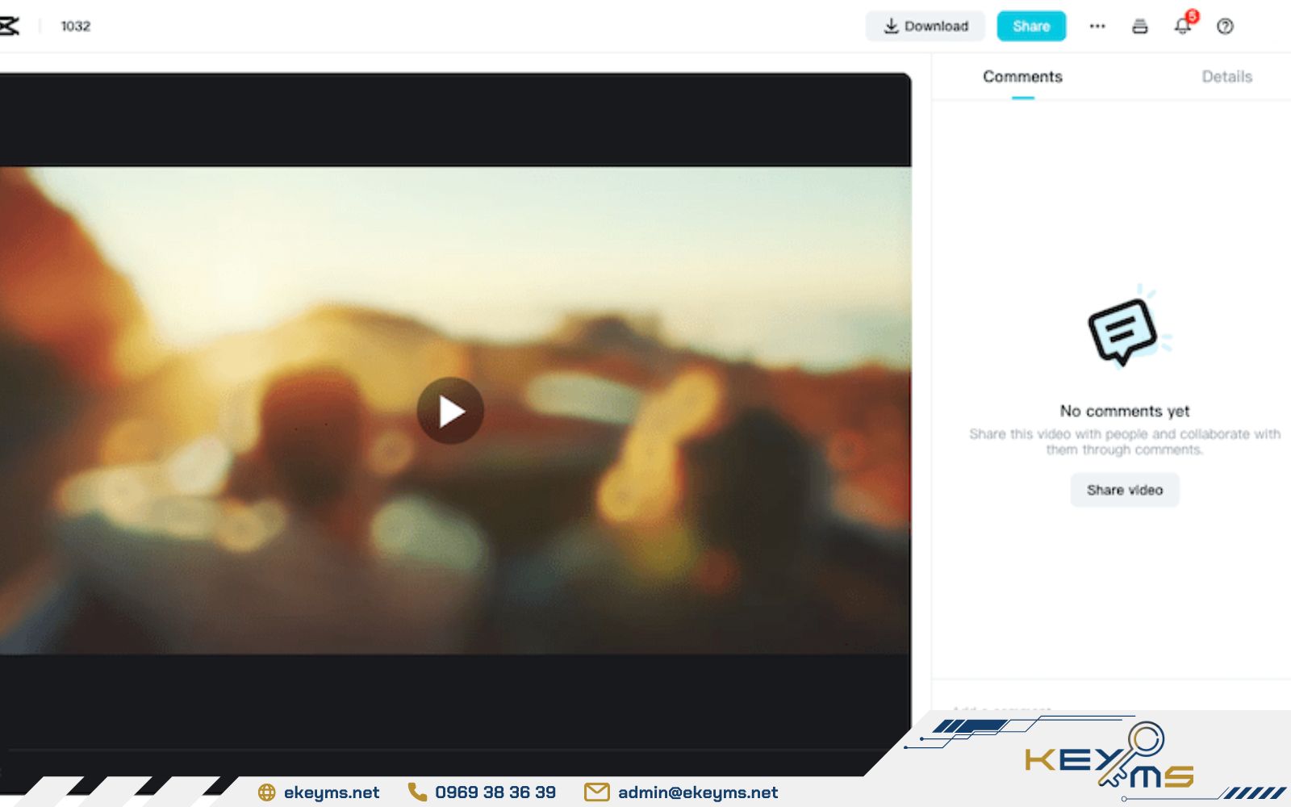
Task: Click the Share video button
Action: pyautogui.click(x=1124, y=490)
